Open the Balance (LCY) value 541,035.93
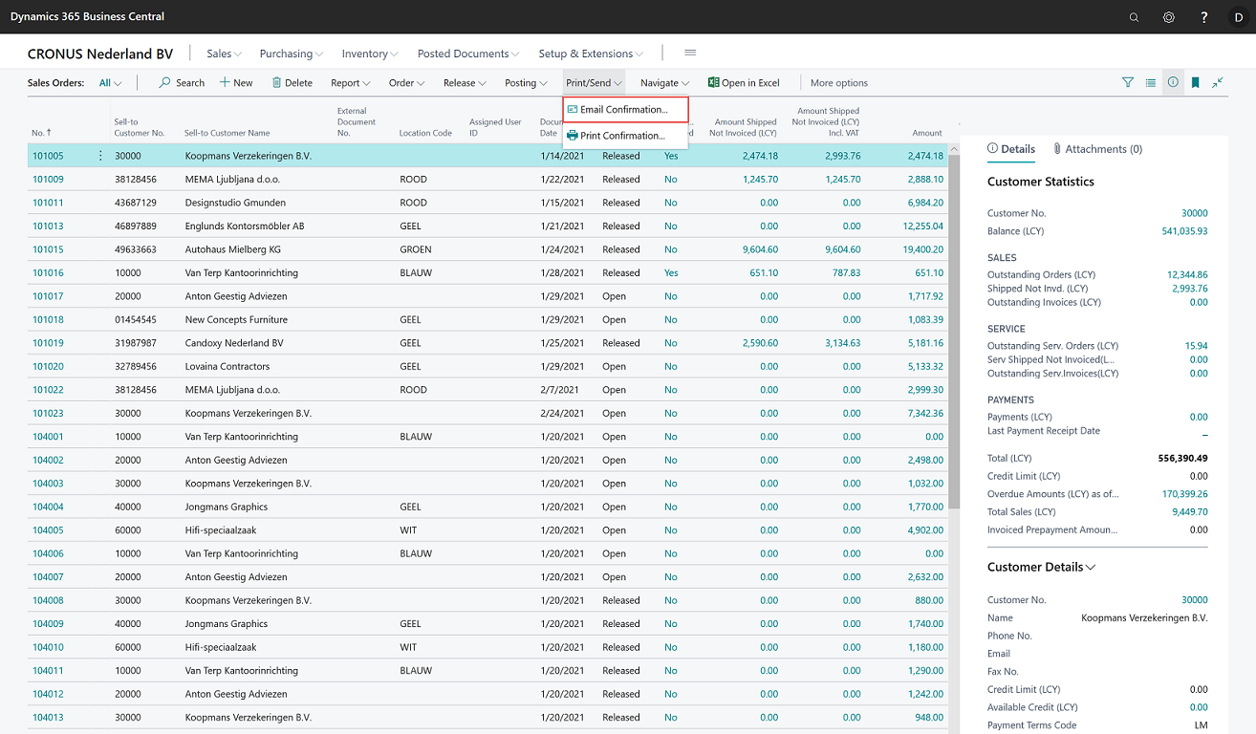The height and width of the screenshot is (734, 1256). [1184, 231]
